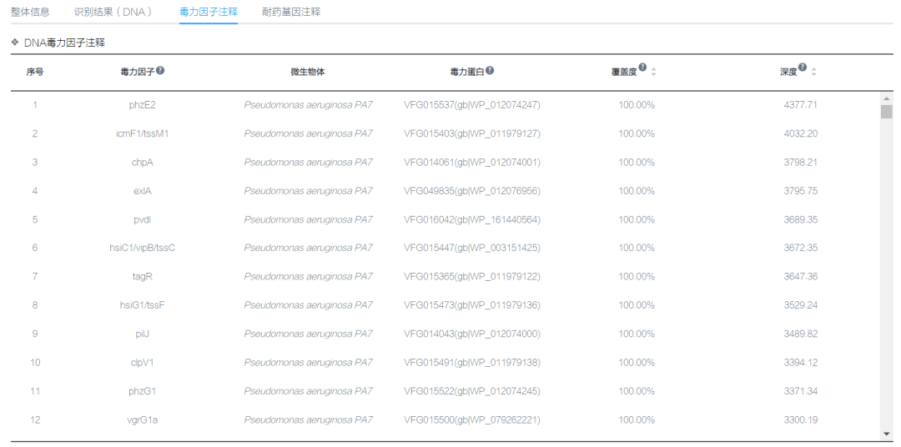Click protein VFG014043(gb|WP_012074000)

471,334
